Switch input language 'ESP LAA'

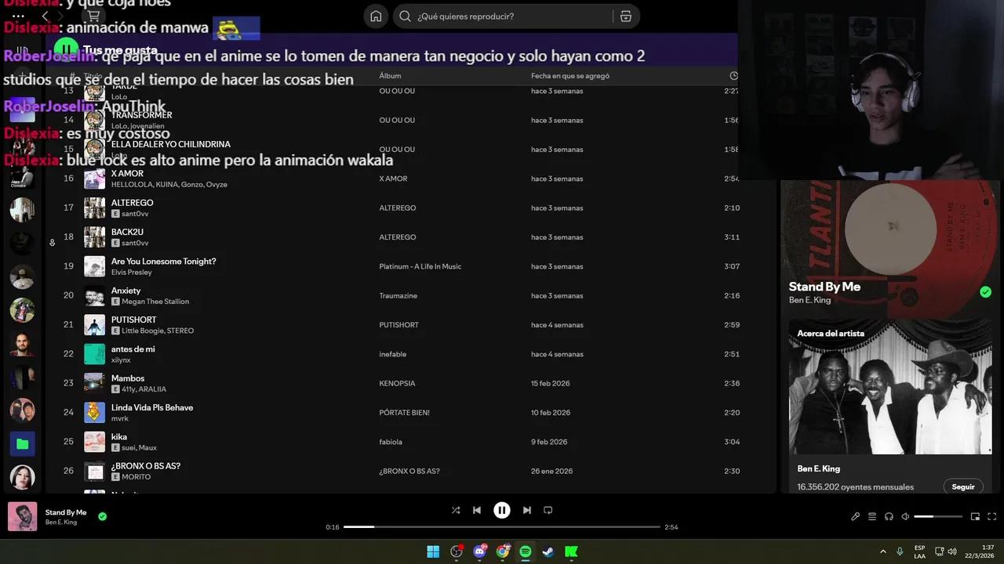point(919,551)
